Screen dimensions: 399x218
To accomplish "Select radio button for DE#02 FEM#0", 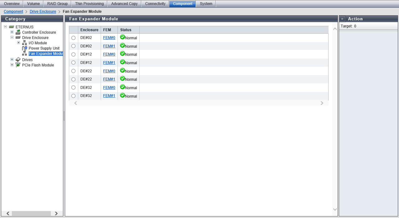I will point(74,38).
